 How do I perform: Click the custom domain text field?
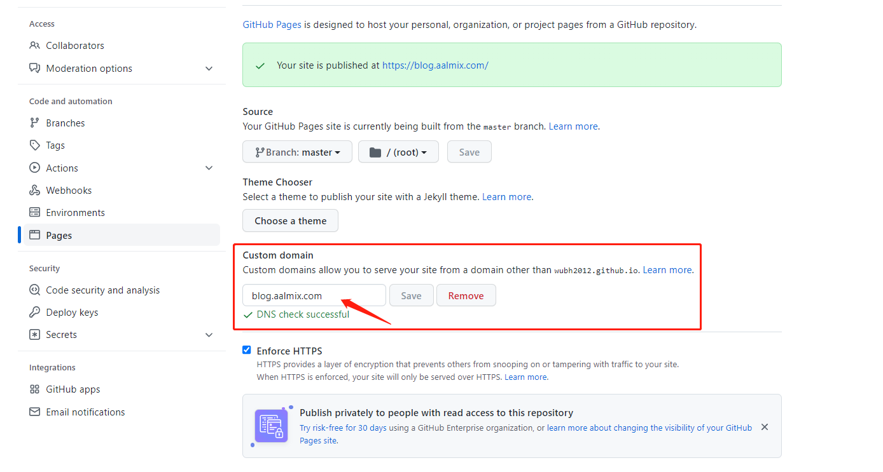[x=314, y=296]
